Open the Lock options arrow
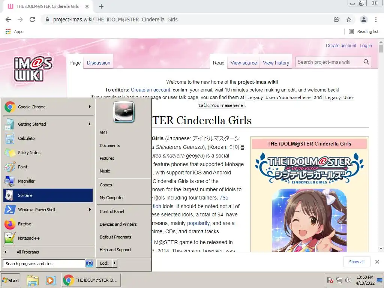Image resolution: width=384 pixels, height=288 pixels. 115,263
